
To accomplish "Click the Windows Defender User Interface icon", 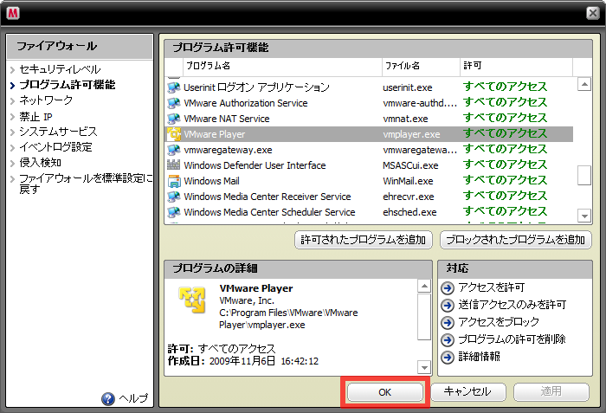I will [x=173, y=165].
